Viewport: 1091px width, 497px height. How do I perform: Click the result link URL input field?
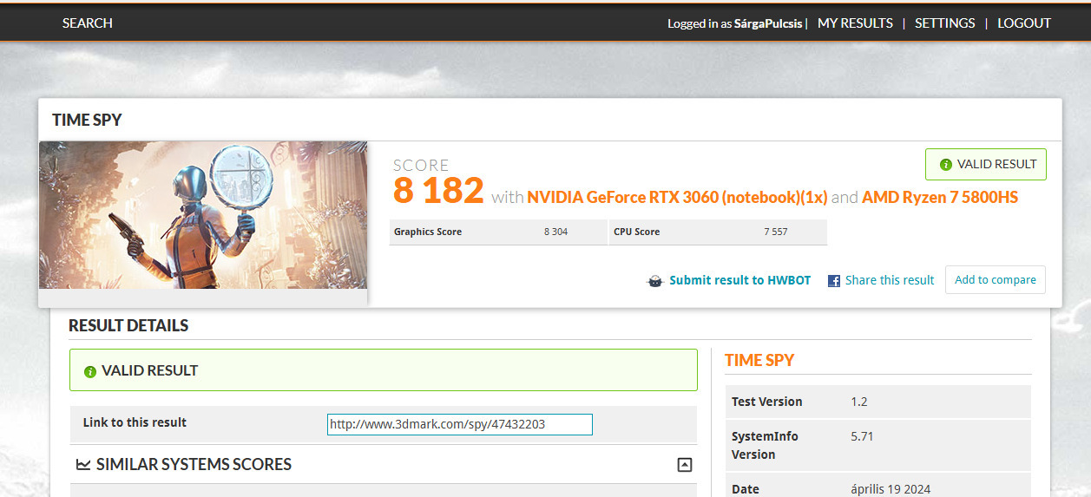pyautogui.click(x=460, y=424)
